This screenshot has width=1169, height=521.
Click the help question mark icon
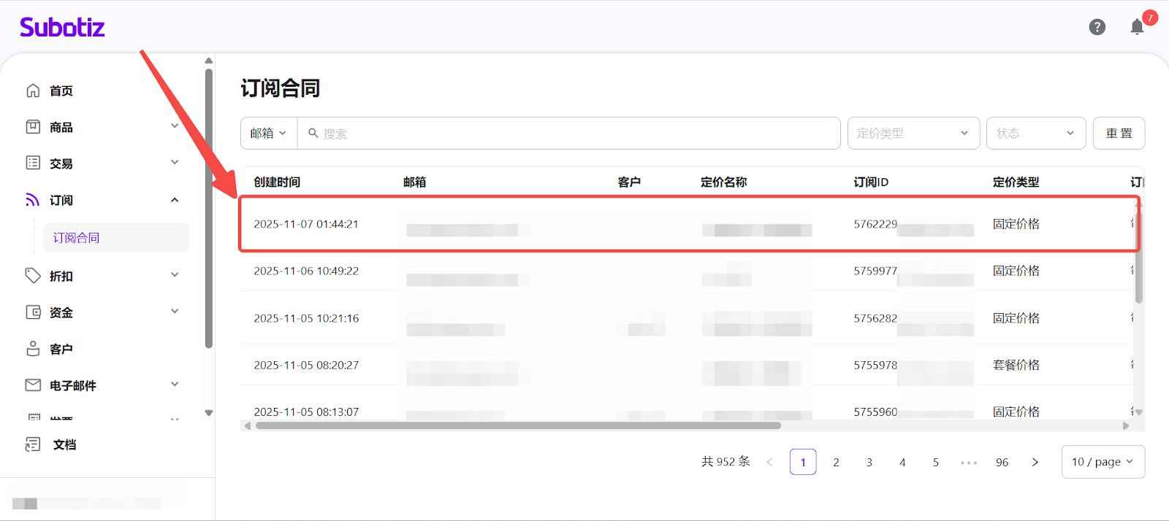(x=1097, y=27)
